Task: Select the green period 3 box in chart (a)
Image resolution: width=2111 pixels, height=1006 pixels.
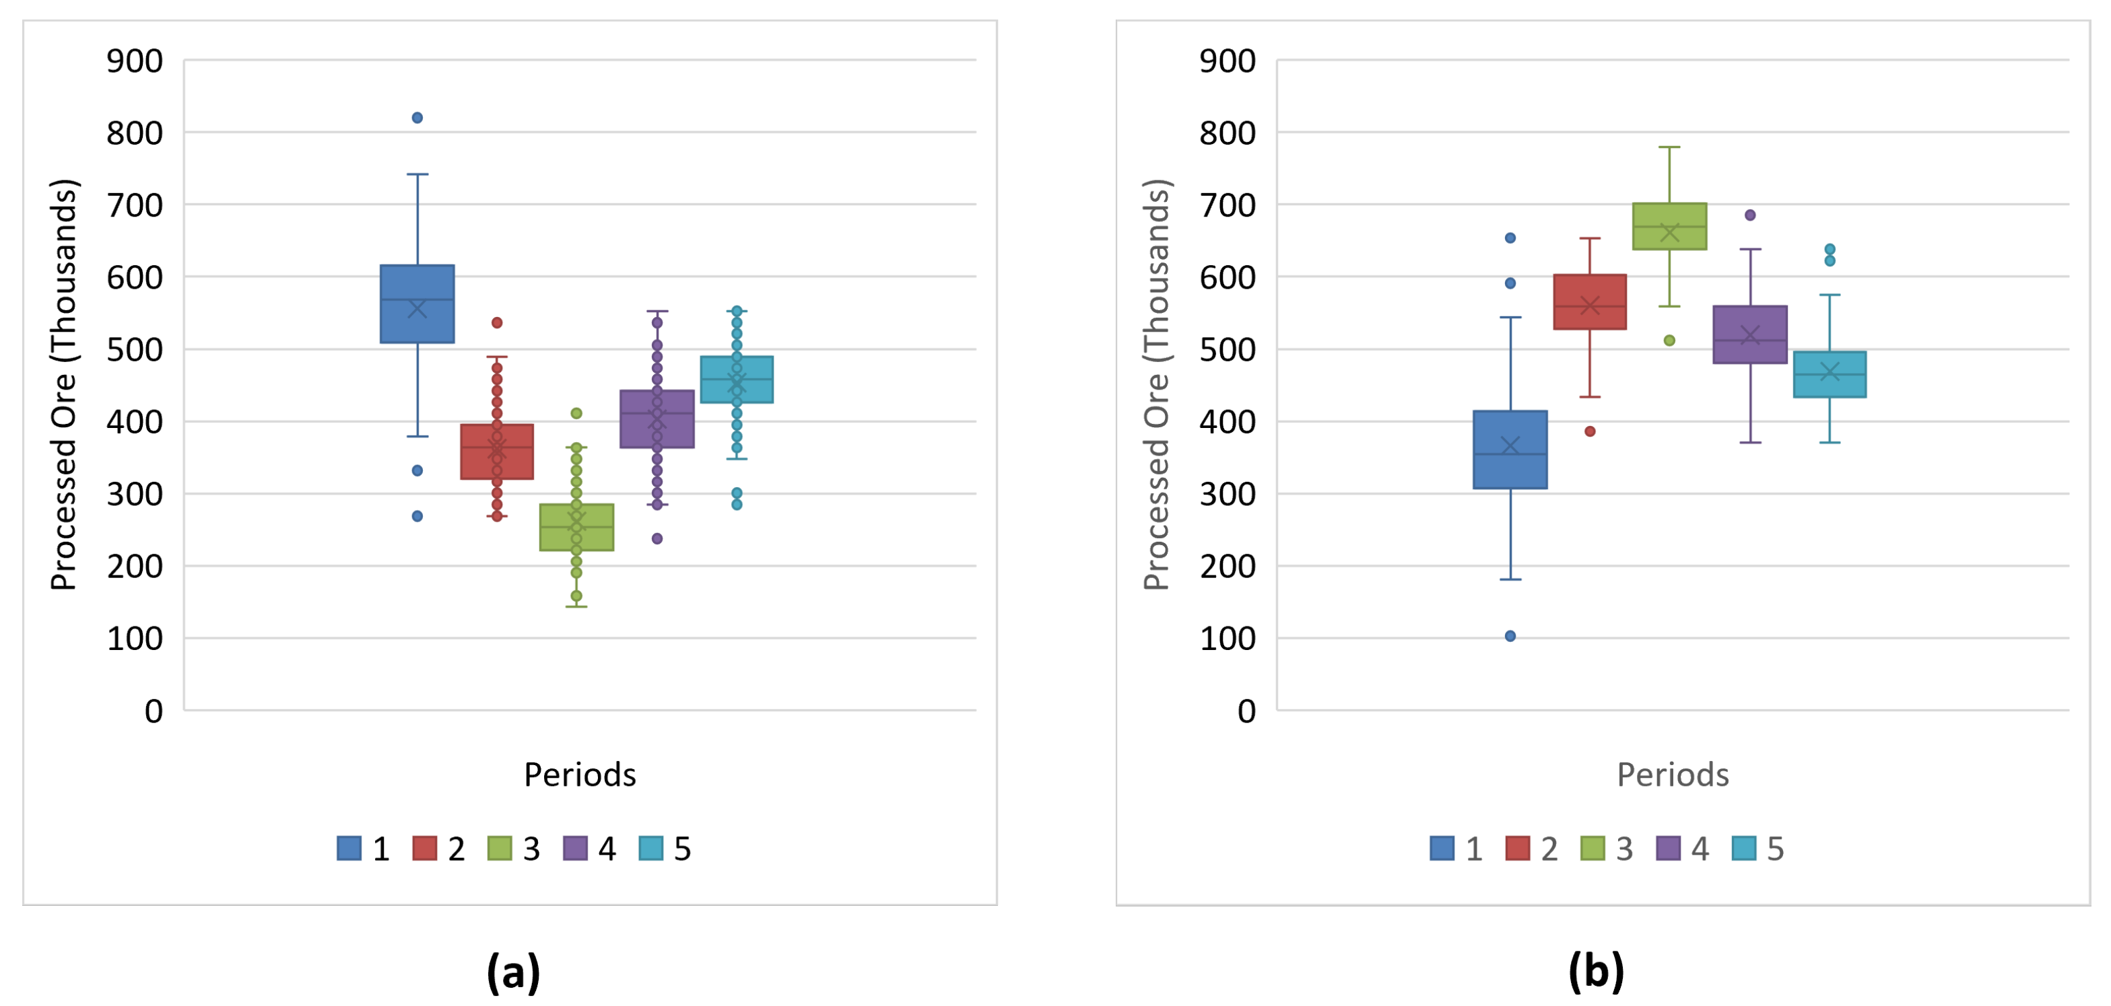Action: (576, 527)
